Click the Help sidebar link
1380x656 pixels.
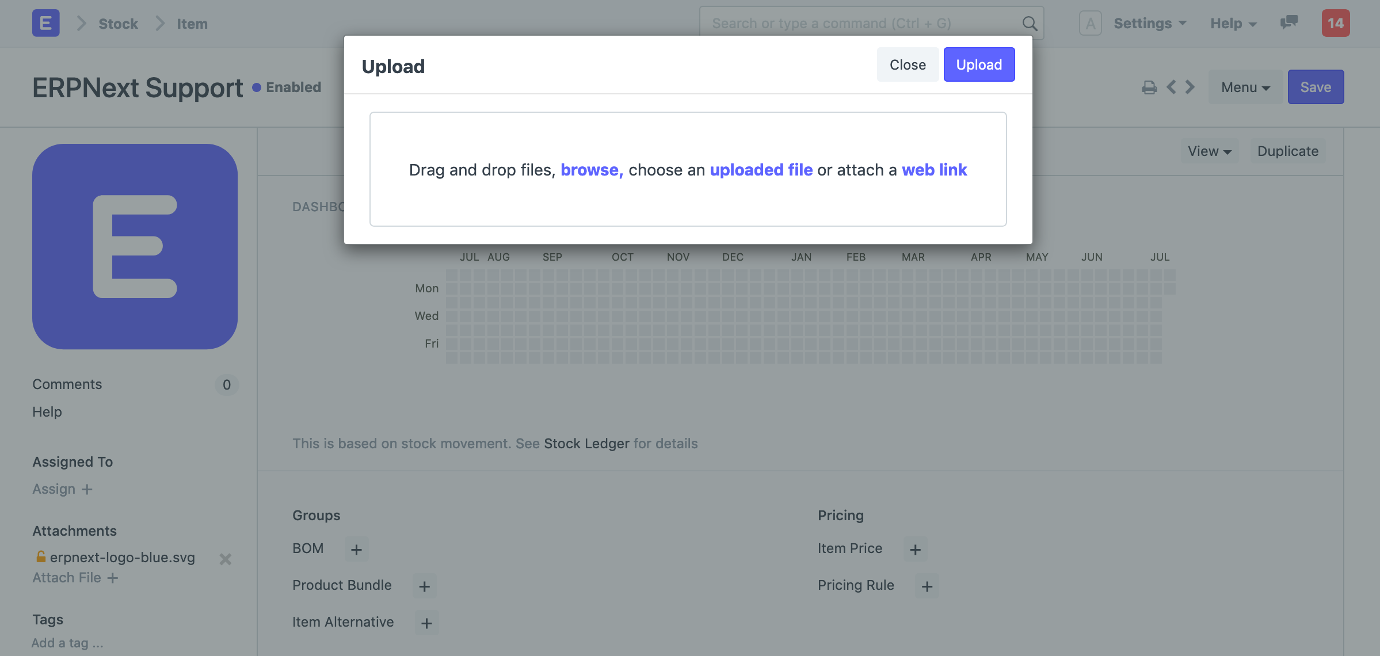coord(47,412)
